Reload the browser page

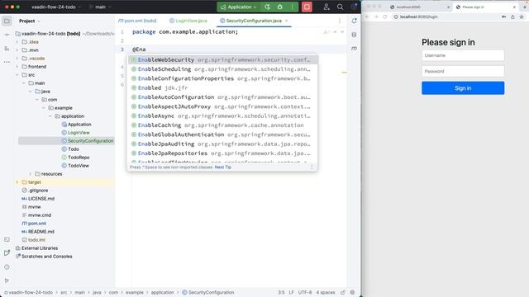pyautogui.click(x=385, y=16)
